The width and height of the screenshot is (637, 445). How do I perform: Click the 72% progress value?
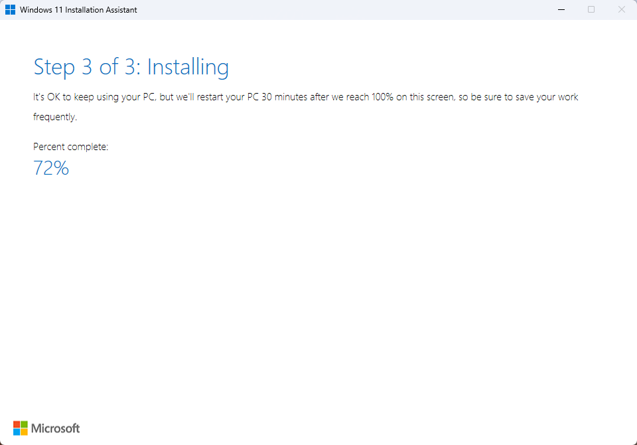(51, 168)
